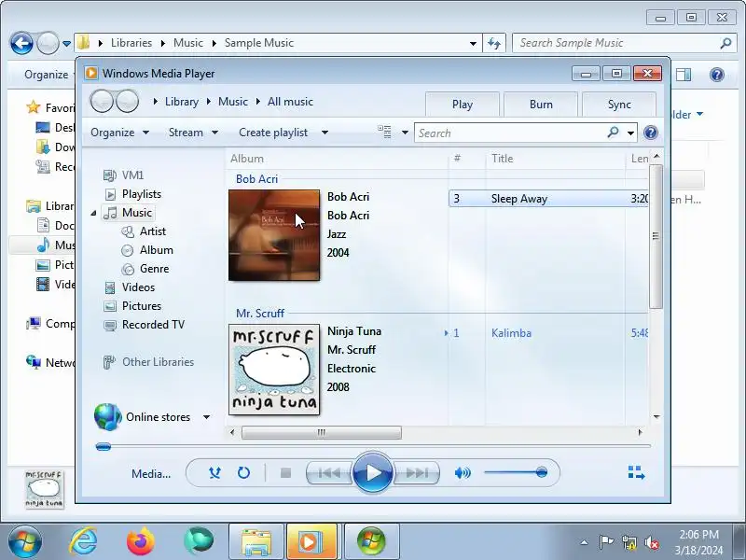Viewport: 746px width, 560px height.
Task: Click the Media Player search magnifier icon
Action: coord(614,133)
